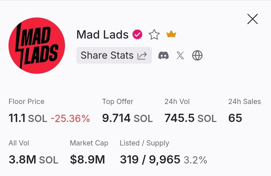Click the Market Cap $8.9M value
The height and width of the screenshot is (176, 271).
coord(87,159)
